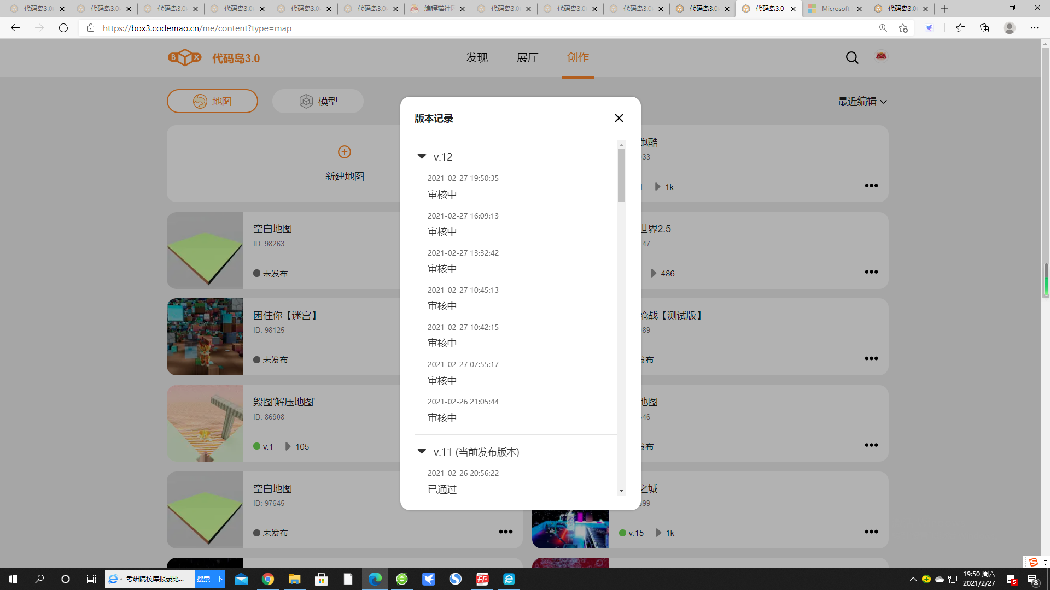1050x590 pixels.
Task: Click the 毁图'解压地图' title
Action: coord(284,402)
